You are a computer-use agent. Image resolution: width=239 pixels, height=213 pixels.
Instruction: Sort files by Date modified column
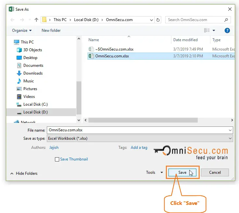[185, 40]
